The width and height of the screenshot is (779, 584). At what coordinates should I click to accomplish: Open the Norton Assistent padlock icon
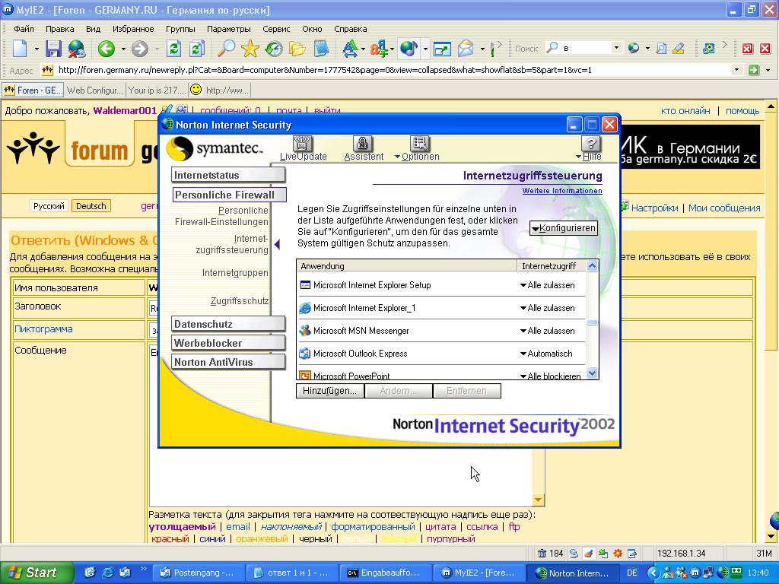click(x=363, y=144)
